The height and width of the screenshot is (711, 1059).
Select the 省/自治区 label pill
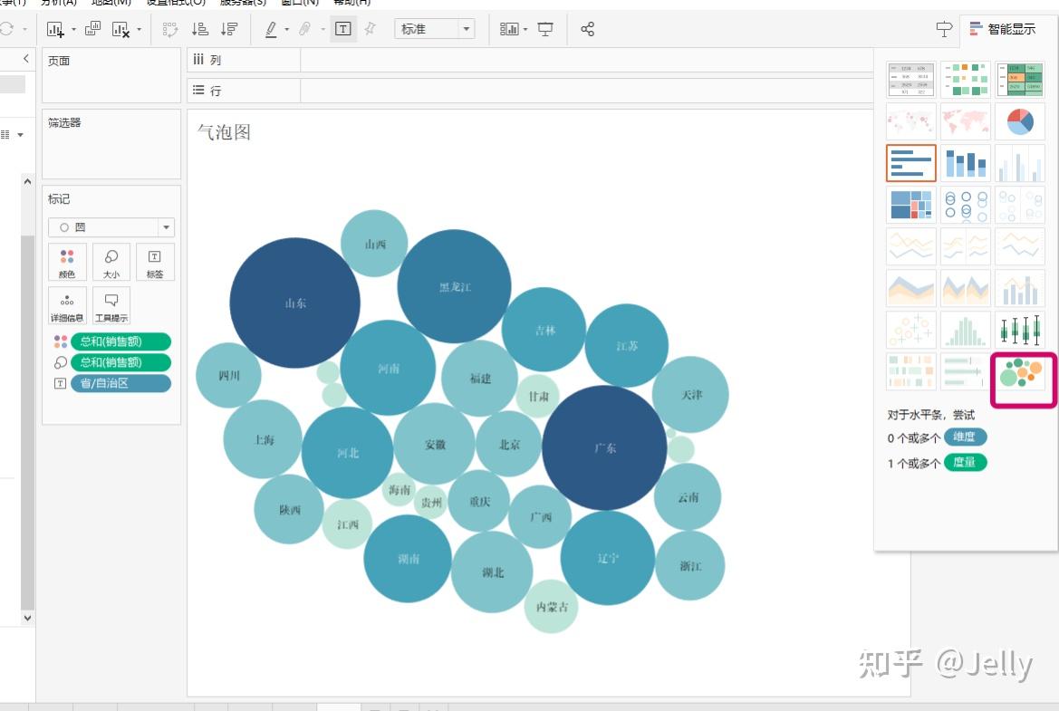coord(120,383)
